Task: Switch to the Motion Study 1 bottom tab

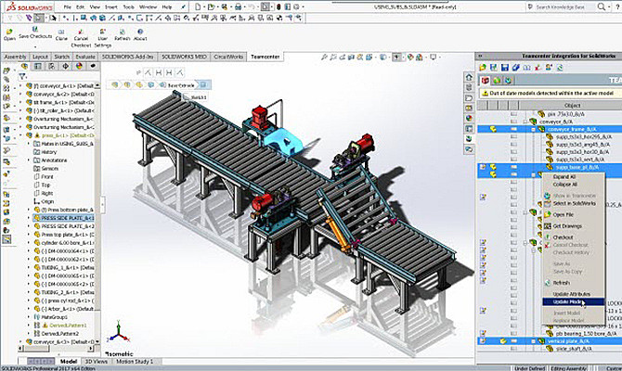Action: [135, 362]
